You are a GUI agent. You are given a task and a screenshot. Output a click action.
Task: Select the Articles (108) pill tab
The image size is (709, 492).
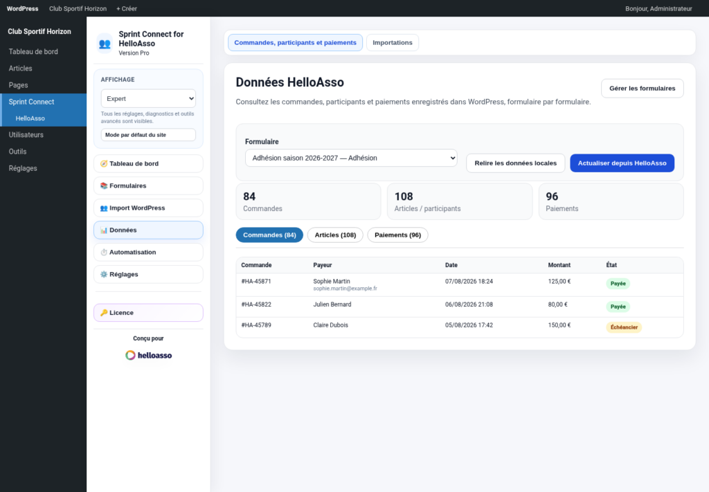tap(335, 235)
